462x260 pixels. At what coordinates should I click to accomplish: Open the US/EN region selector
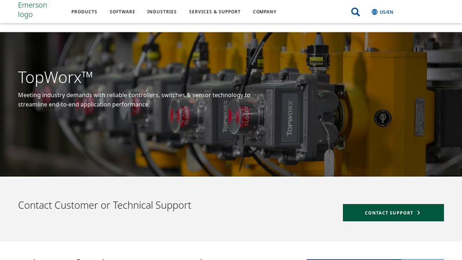click(x=382, y=12)
